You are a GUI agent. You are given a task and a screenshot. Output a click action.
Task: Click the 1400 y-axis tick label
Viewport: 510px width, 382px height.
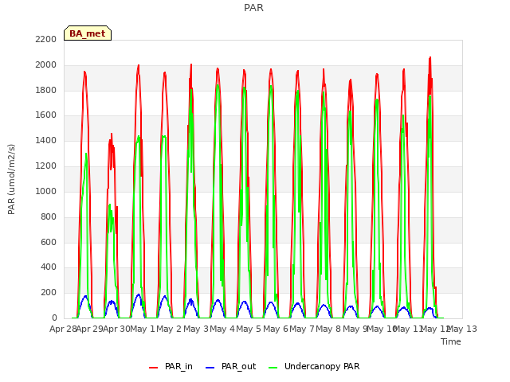tap(46, 141)
